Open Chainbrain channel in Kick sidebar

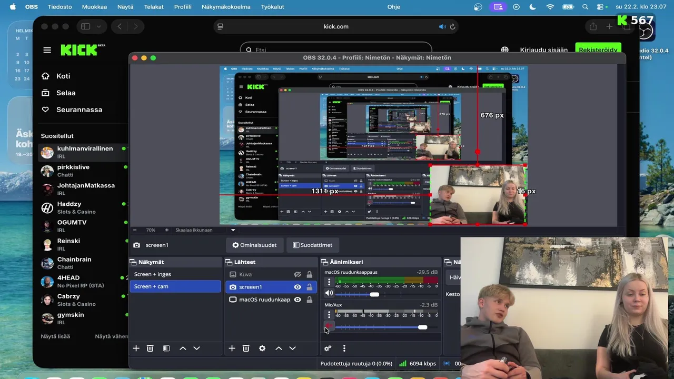pos(84,263)
